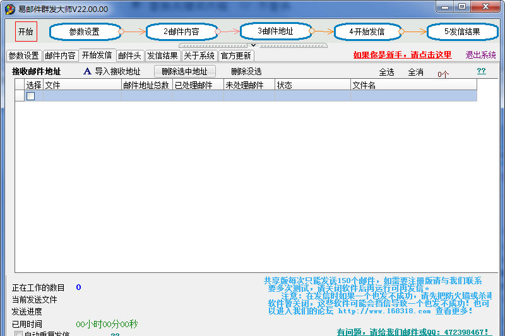
Task: Minimize the 易邮件群发大师 window
Action: coord(445,7)
